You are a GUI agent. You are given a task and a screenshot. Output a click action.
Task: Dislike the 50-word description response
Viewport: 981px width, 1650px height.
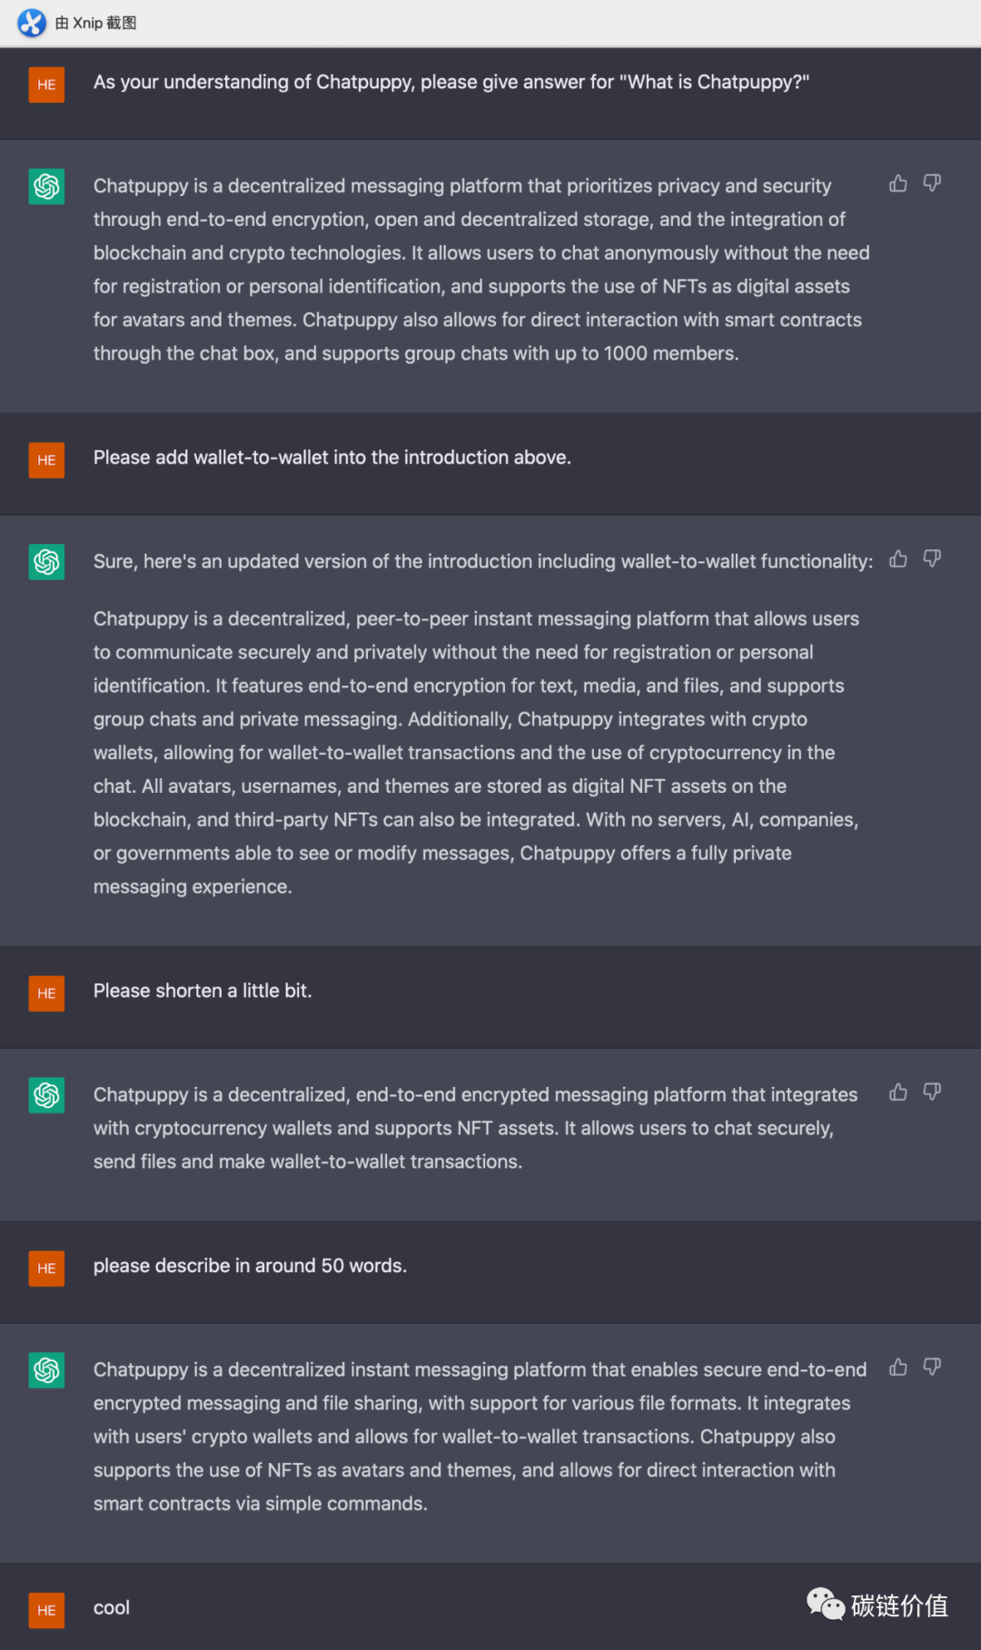pyautogui.click(x=932, y=1367)
